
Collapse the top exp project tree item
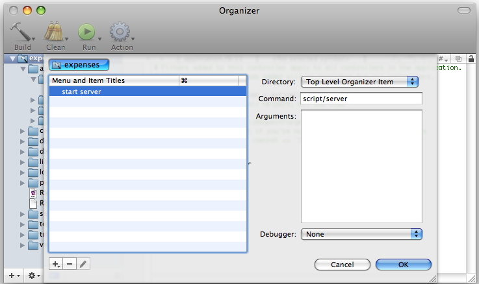[12, 58]
